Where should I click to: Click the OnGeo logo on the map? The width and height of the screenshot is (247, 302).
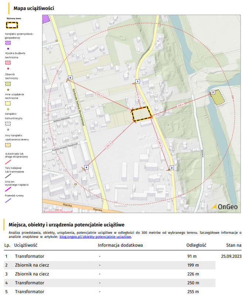[x=224, y=207]
